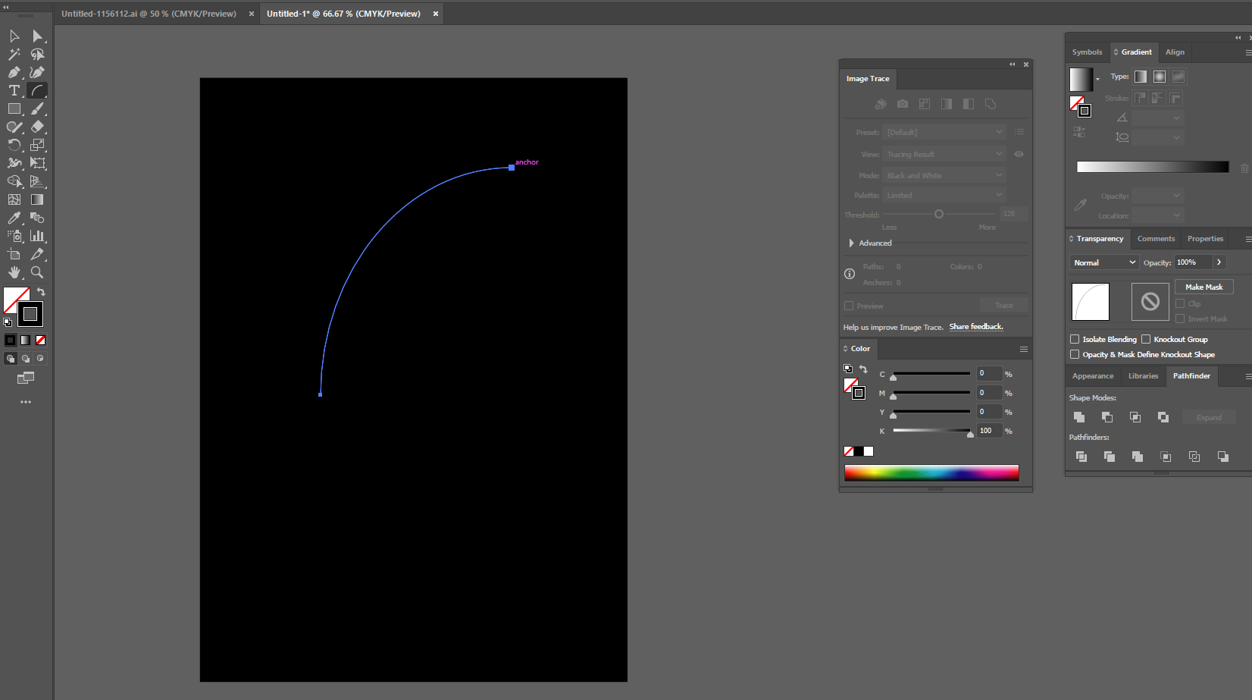
Task: Select the Hand tool
Action: (14, 272)
